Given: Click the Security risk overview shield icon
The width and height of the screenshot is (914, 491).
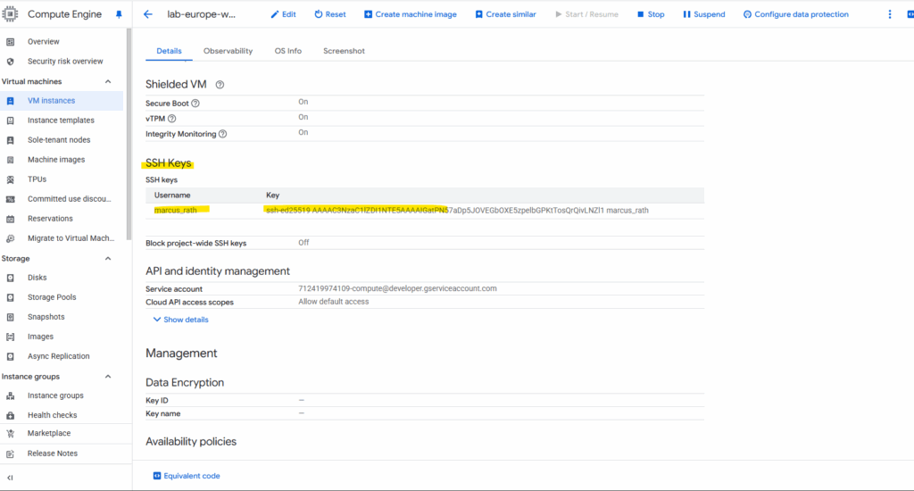Looking at the screenshot, I should 10,62.
